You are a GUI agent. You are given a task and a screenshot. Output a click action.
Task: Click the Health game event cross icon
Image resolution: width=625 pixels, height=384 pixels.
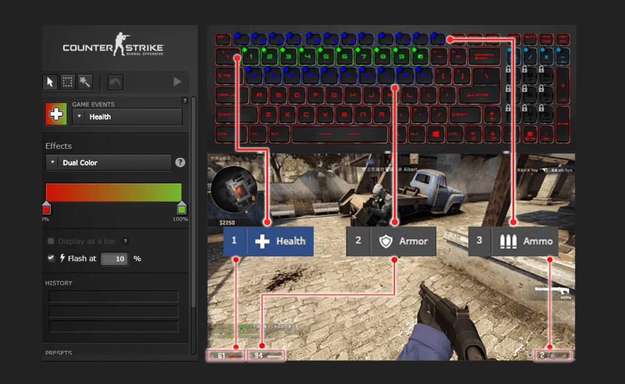[56, 114]
